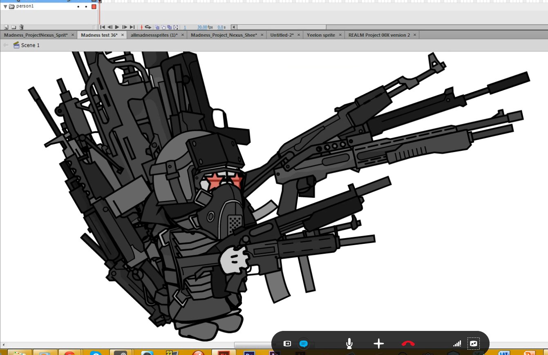Open Microsoft Word from the taskbar

504,353
